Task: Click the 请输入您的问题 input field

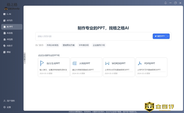Action: tap(93, 36)
